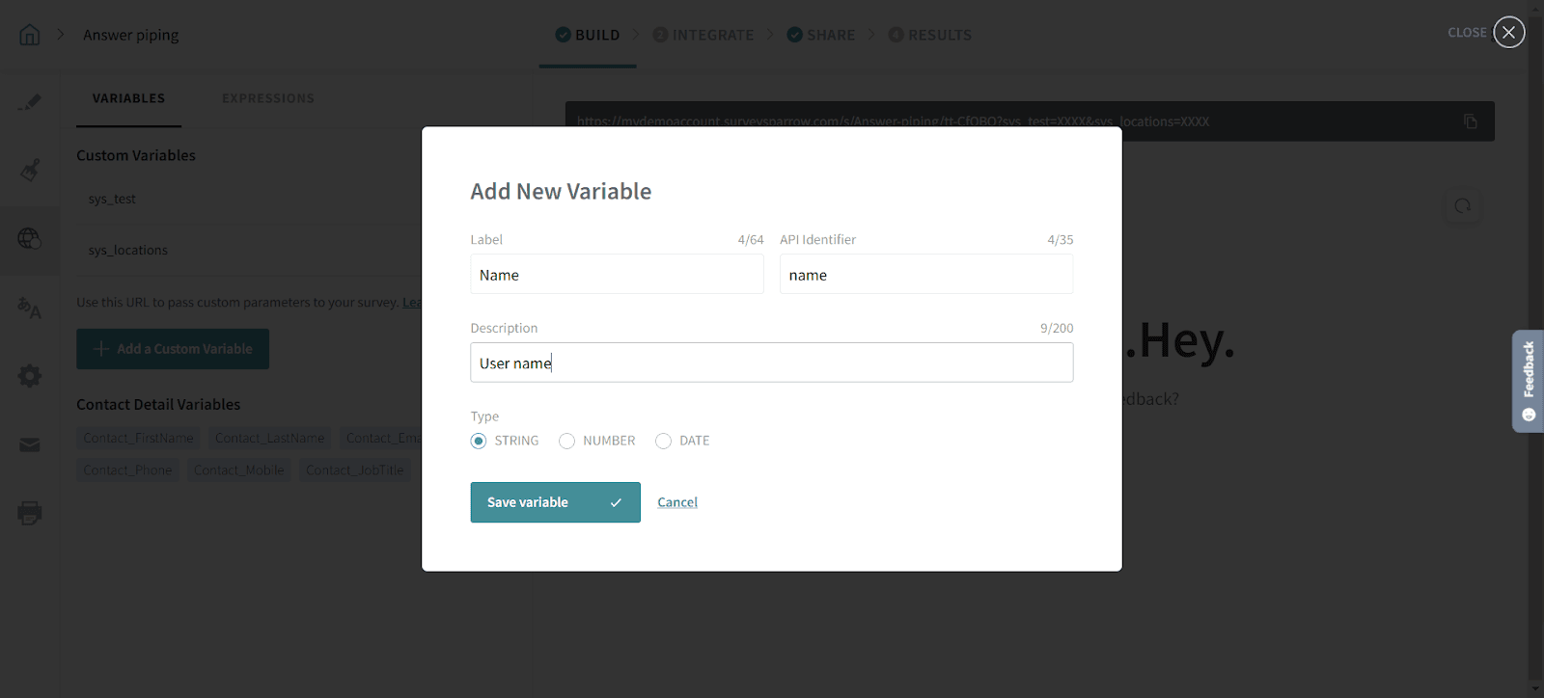Select the NUMBER type radio button

(x=567, y=441)
